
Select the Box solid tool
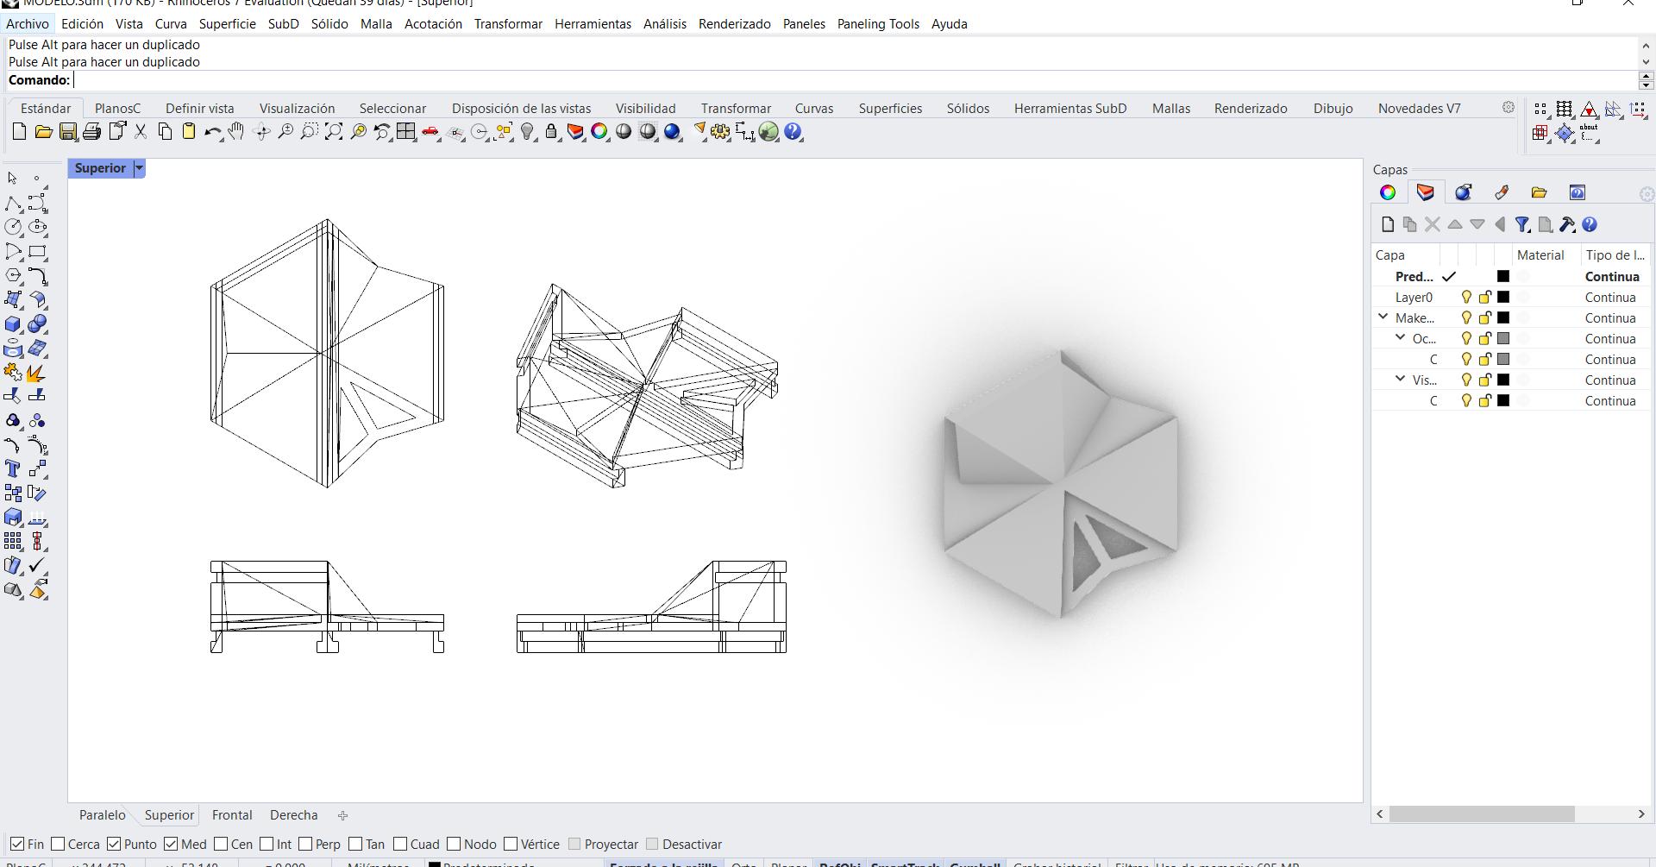coord(13,324)
